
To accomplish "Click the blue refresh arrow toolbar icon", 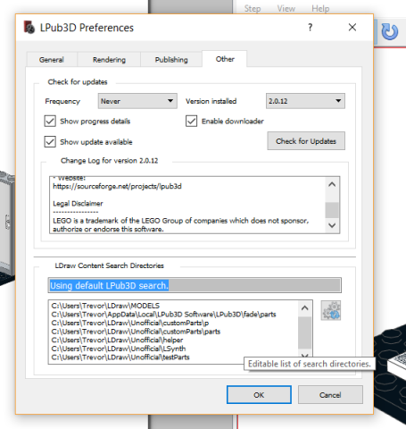I will (390, 31).
